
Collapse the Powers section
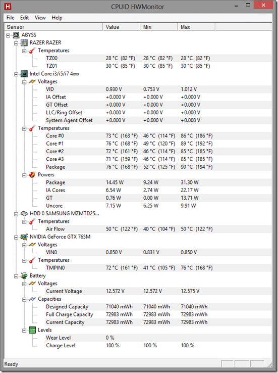[24, 175]
